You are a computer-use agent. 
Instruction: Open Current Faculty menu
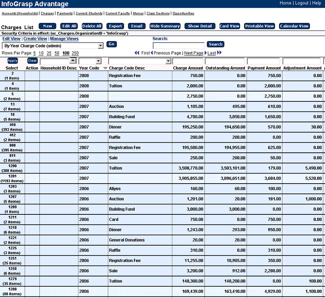click(118, 13)
